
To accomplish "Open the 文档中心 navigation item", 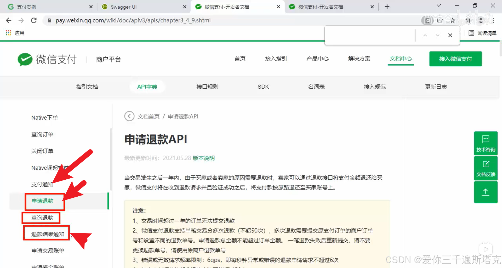I will click(x=401, y=59).
